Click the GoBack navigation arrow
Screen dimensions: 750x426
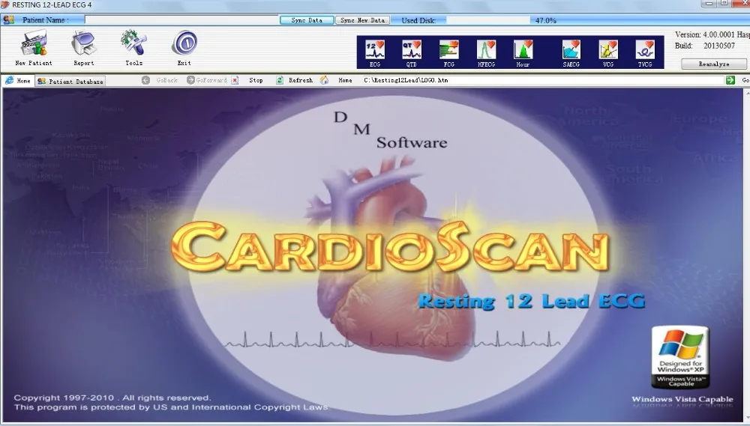tap(146, 80)
